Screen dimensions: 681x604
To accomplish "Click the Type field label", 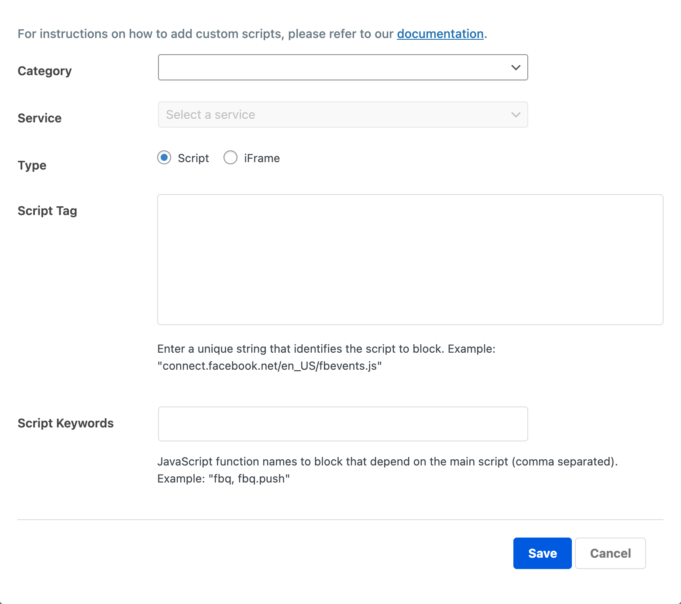I will click(x=31, y=165).
